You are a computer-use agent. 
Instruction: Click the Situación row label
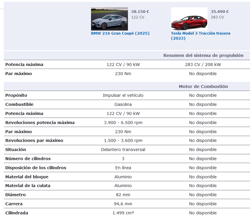coord(16,150)
